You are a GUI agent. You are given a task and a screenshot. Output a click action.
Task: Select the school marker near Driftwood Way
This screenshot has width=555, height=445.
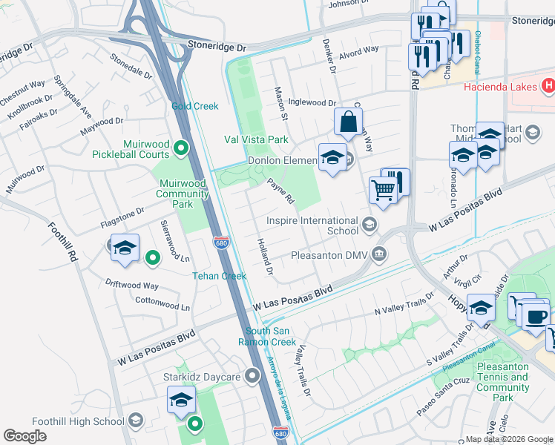pyautogui.click(x=125, y=248)
